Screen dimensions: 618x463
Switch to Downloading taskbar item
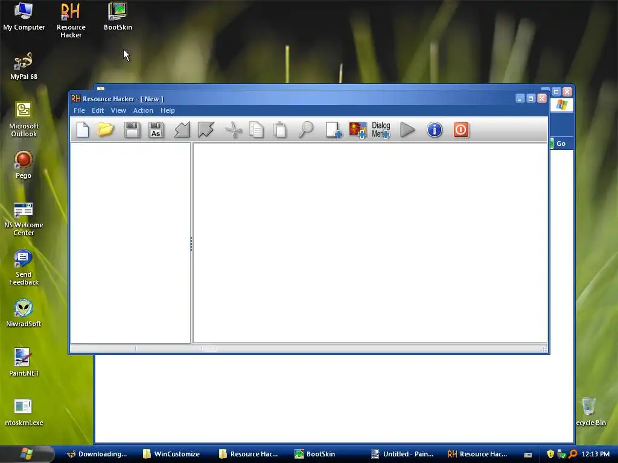[97, 454]
